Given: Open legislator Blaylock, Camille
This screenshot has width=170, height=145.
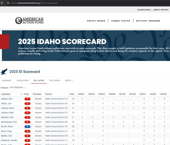Looking at the screenshot, I should click(9, 140).
